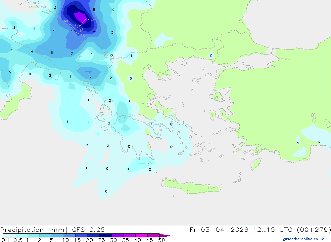Click the legend scale label '0.1'
This screenshot has height=242, width=331.
[6, 240]
